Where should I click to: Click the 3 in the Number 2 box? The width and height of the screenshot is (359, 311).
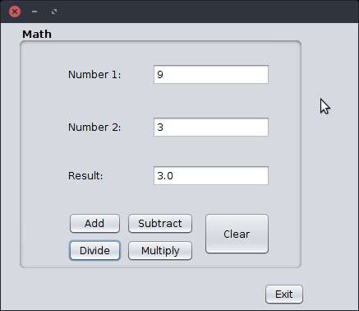[160, 128]
